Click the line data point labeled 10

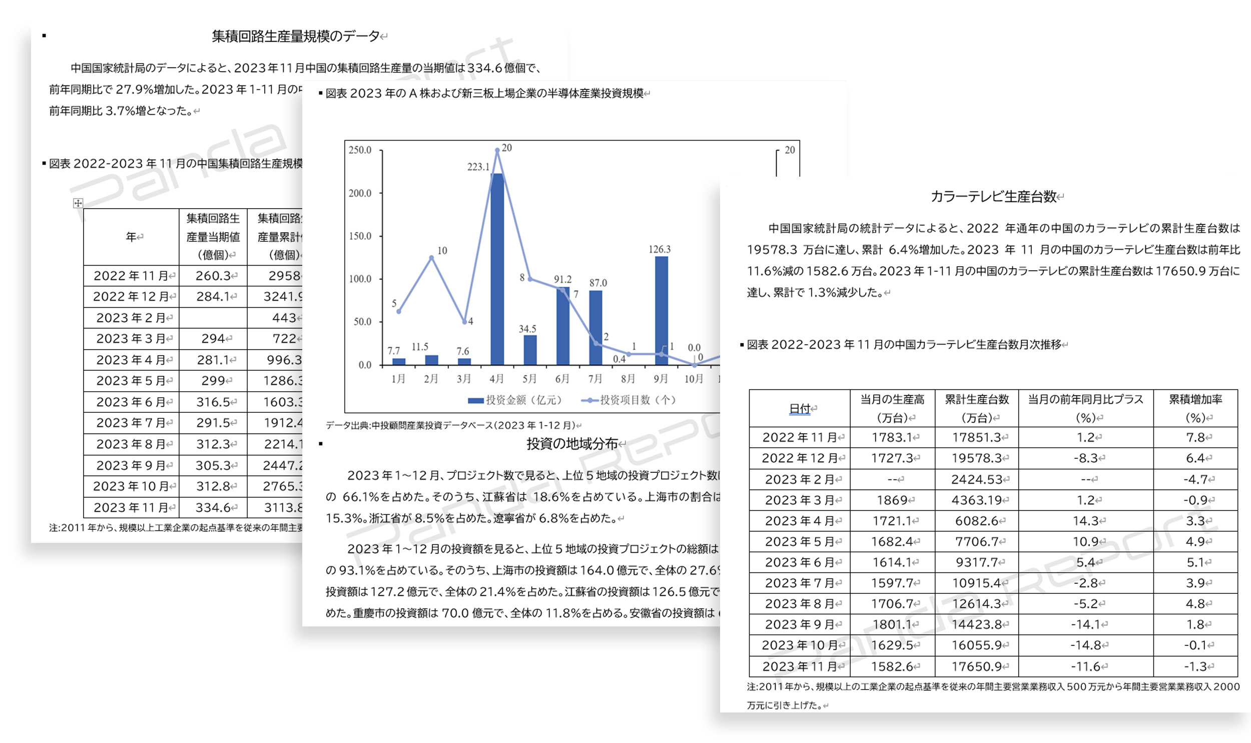pos(431,258)
